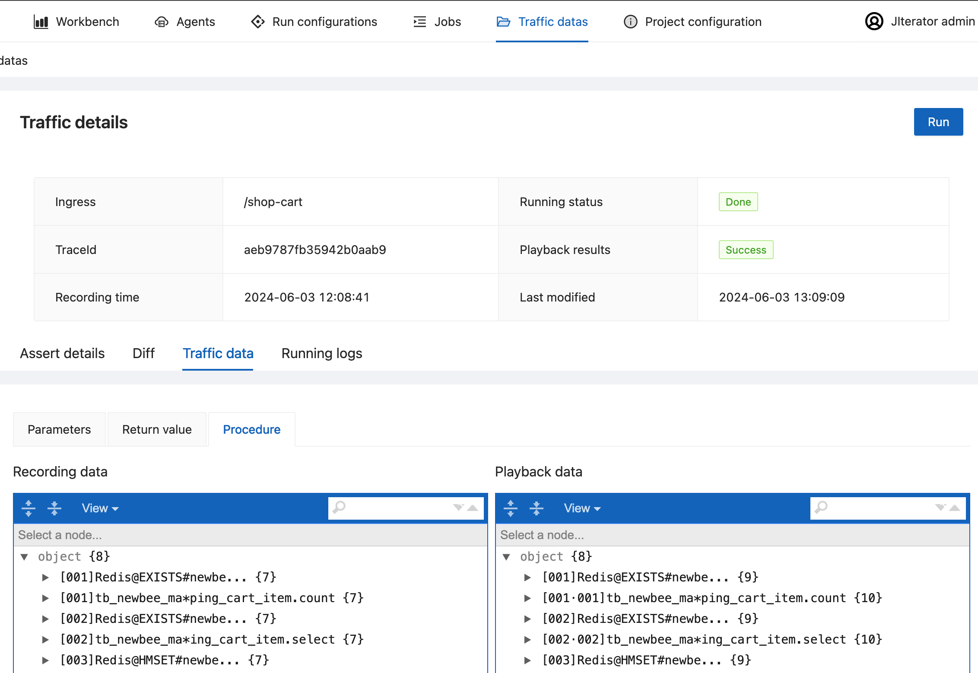The height and width of the screenshot is (673, 978).
Task: Switch to the Diff tab
Action: coord(143,353)
